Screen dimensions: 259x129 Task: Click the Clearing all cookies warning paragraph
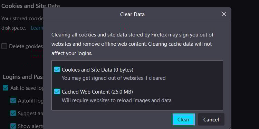pos(133,44)
